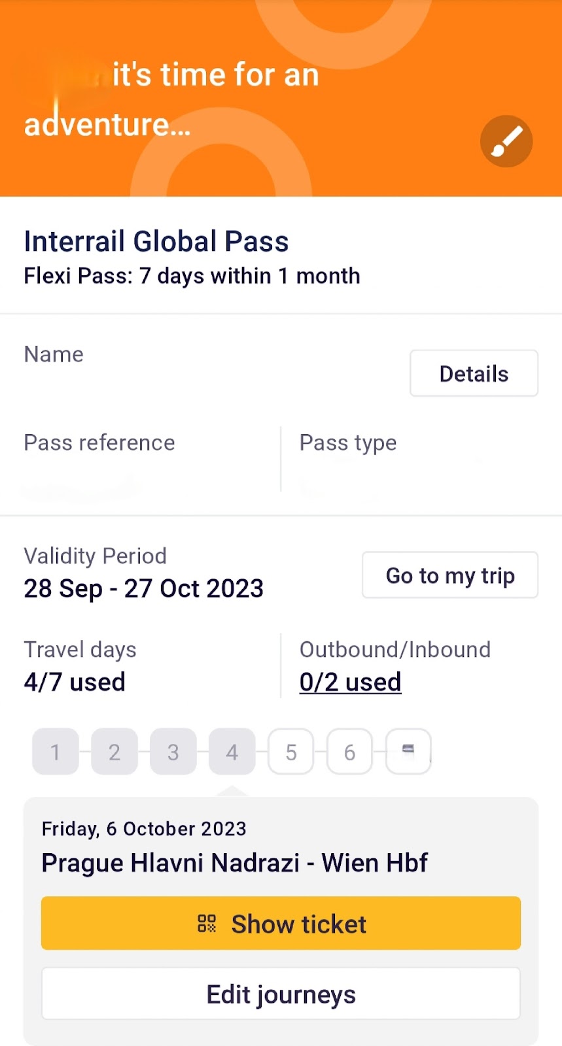Tap the Friday, 6 October 2023 date
The height and width of the screenshot is (1046, 562).
144,828
